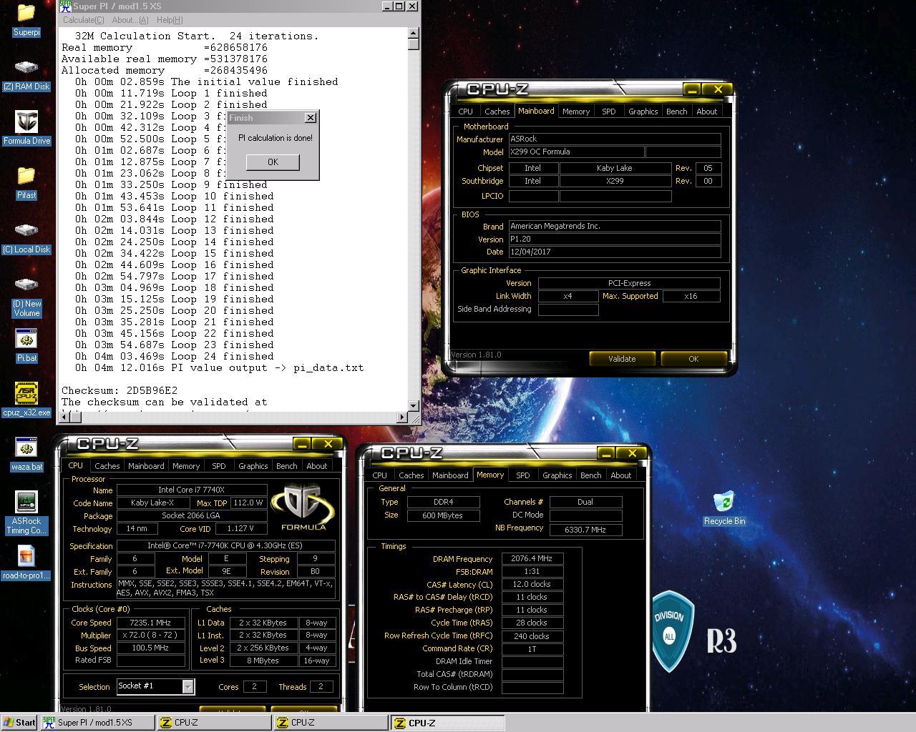
Task: Select the cpuz_x32.exe desktop icon
Action: coord(26,400)
